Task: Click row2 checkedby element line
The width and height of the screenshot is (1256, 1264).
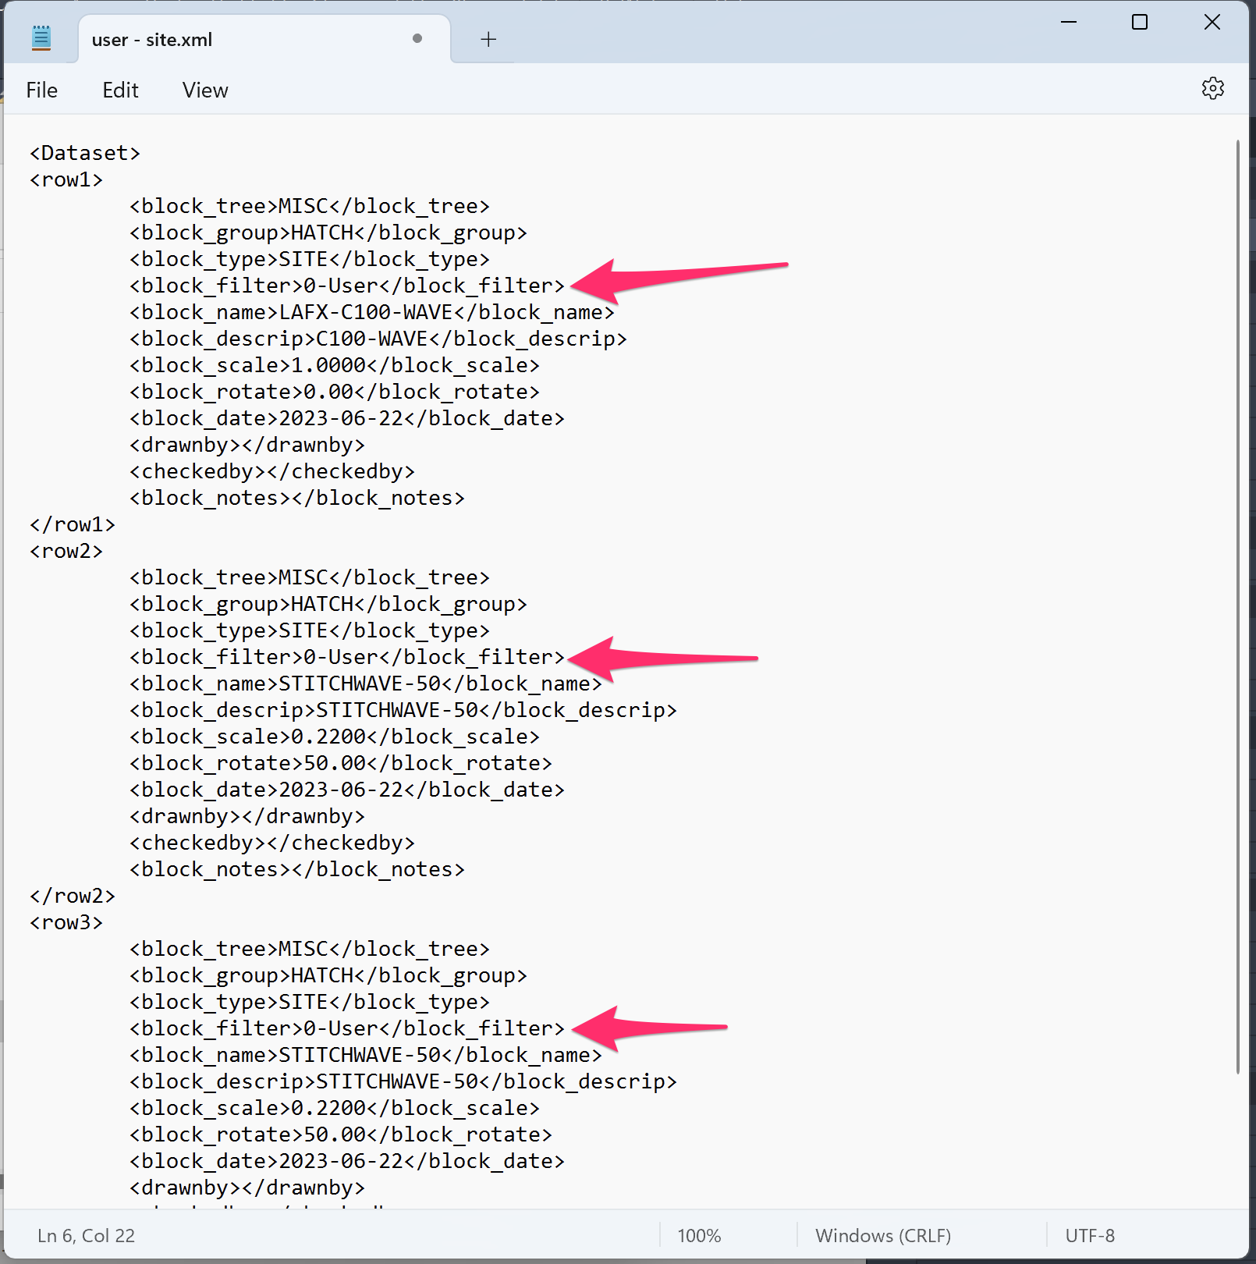Action: [x=272, y=843]
